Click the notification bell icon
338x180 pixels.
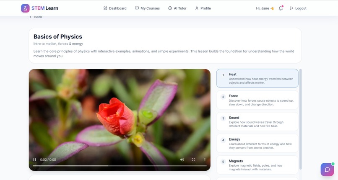click(x=281, y=8)
